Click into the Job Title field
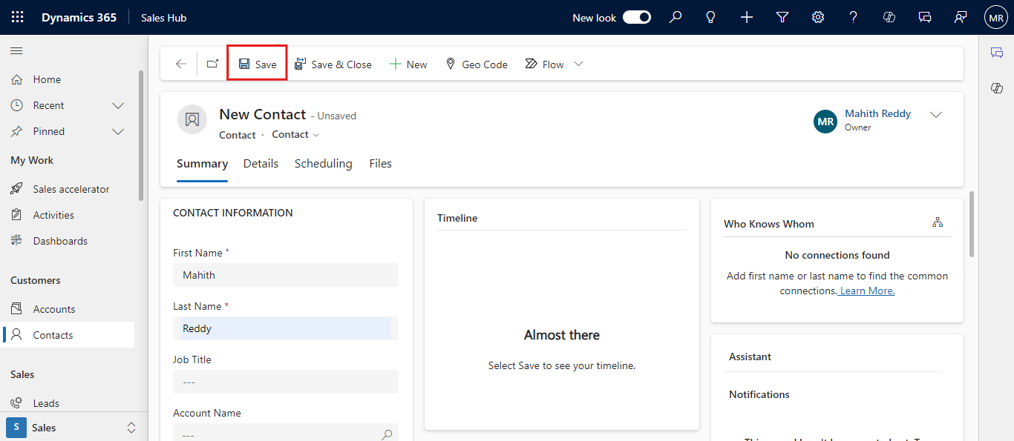 pos(286,382)
